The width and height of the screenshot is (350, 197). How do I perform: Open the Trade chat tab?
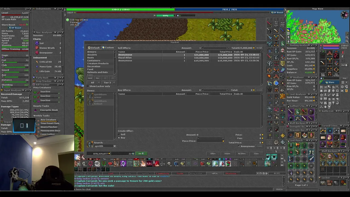pyautogui.click(x=180, y=173)
